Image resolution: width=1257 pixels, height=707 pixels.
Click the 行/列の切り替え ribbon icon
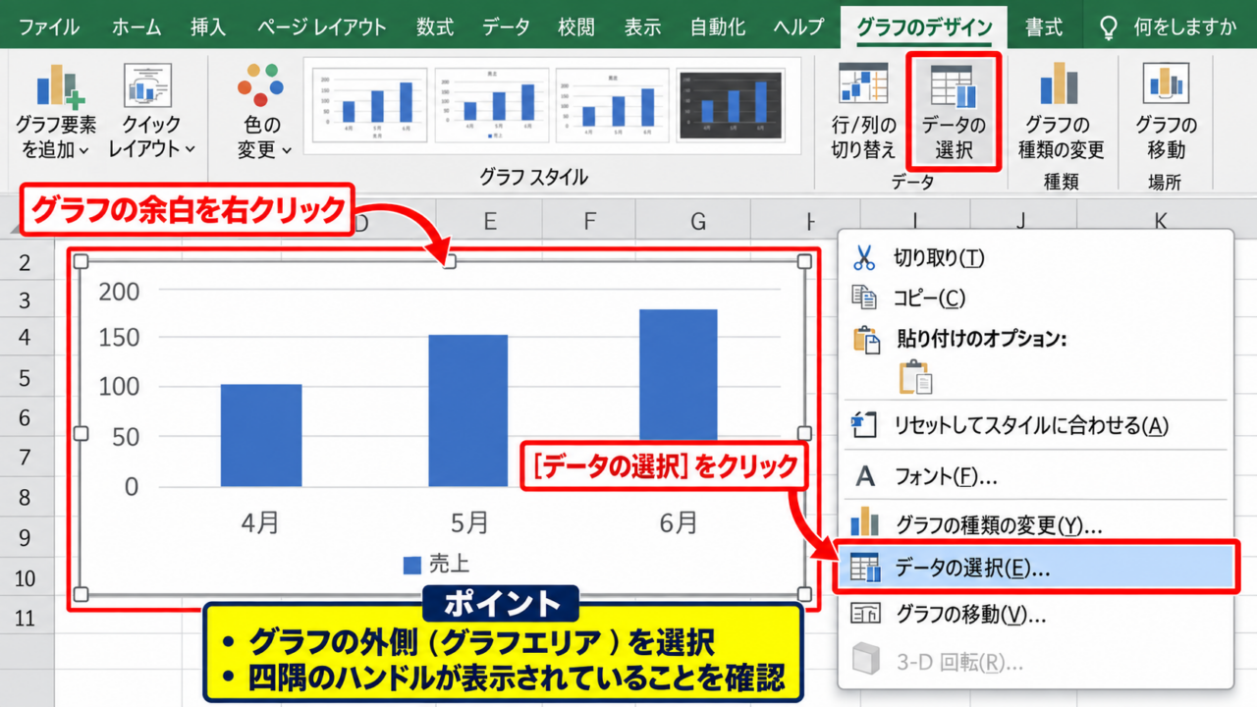tap(863, 84)
